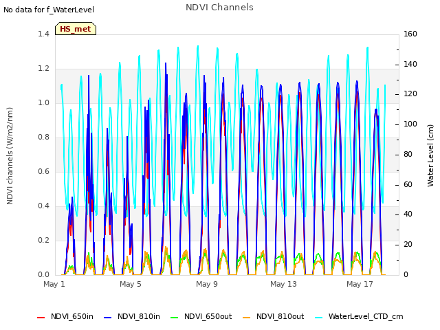This screenshot has height=330, width=440.
Task: Click NDVI channels (W/m2/nm) axis title
Action: click(10, 156)
